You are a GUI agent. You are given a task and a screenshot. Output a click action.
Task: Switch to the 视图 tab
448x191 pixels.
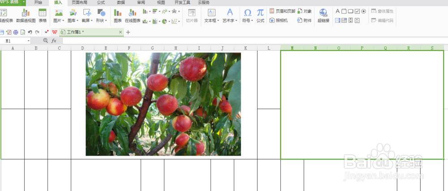(161, 3)
